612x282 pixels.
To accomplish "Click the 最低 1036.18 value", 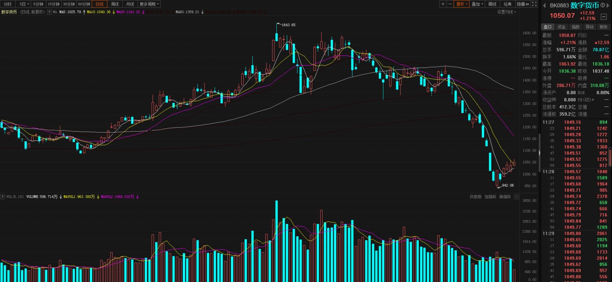I will point(601,64).
